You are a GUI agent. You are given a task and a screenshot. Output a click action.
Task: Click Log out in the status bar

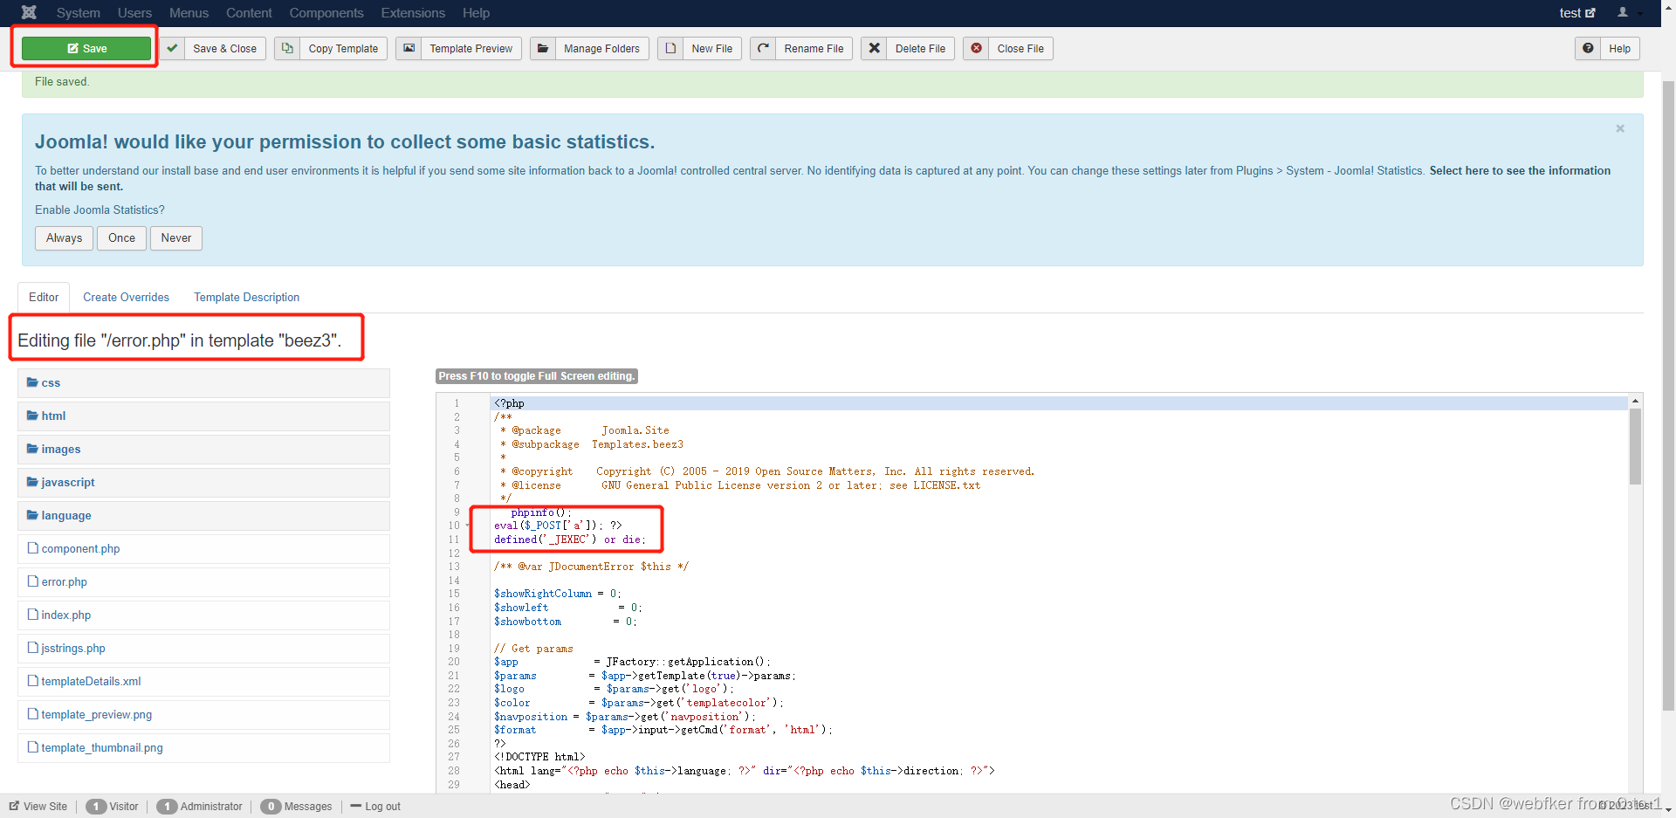[375, 807]
